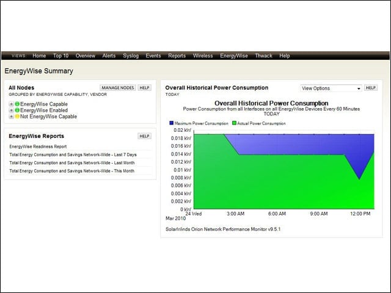Click Help button in EnergyWise Reports panel
391x293 pixels.
144,136
